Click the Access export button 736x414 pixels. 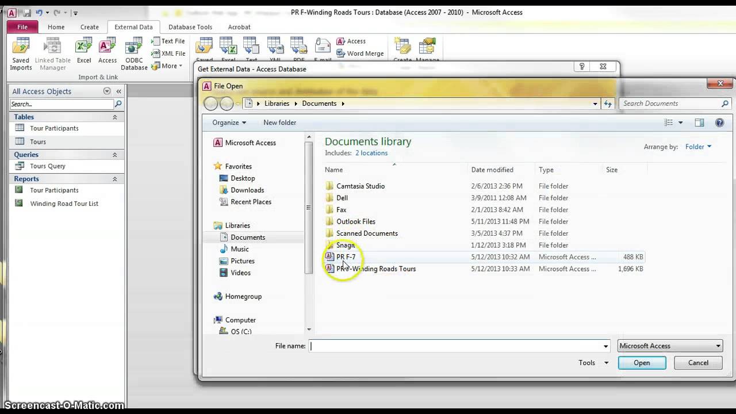pos(351,41)
